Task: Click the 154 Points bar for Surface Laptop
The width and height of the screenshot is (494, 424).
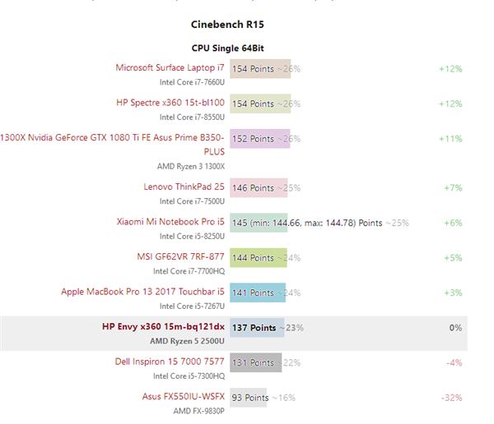Action: [260, 68]
